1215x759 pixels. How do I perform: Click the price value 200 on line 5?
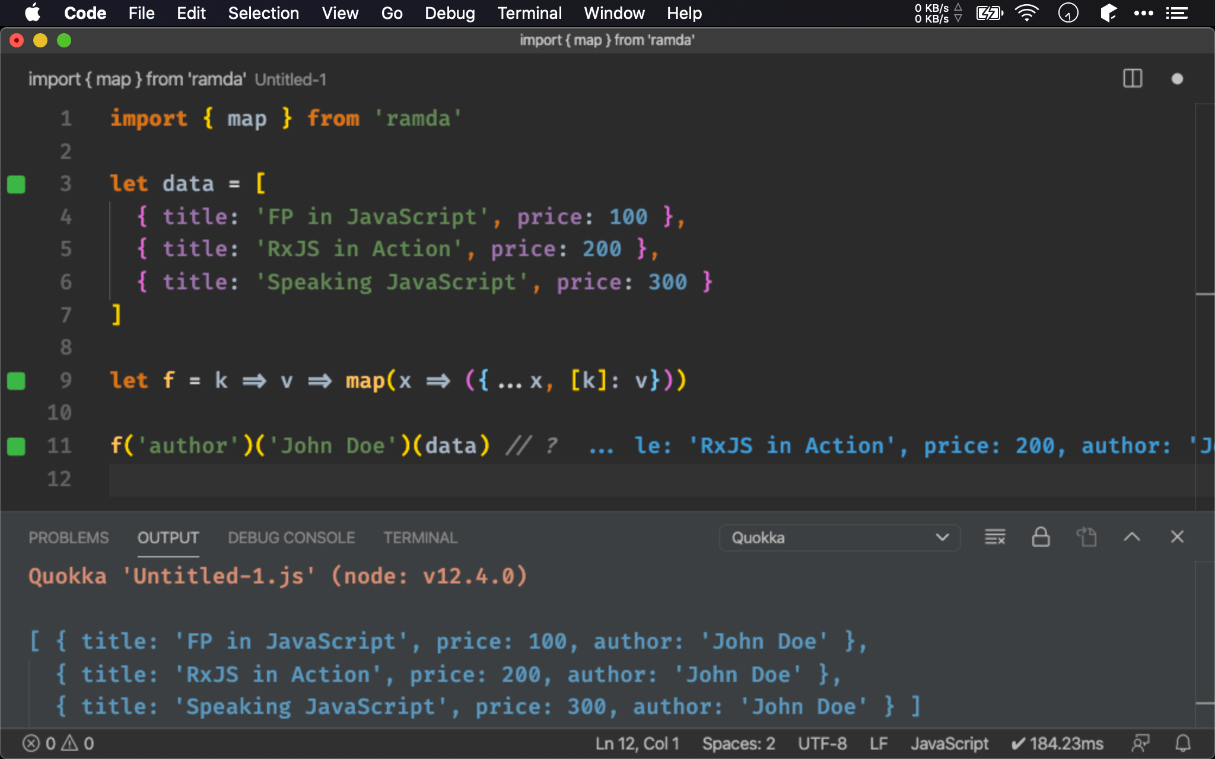pyautogui.click(x=602, y=249)
